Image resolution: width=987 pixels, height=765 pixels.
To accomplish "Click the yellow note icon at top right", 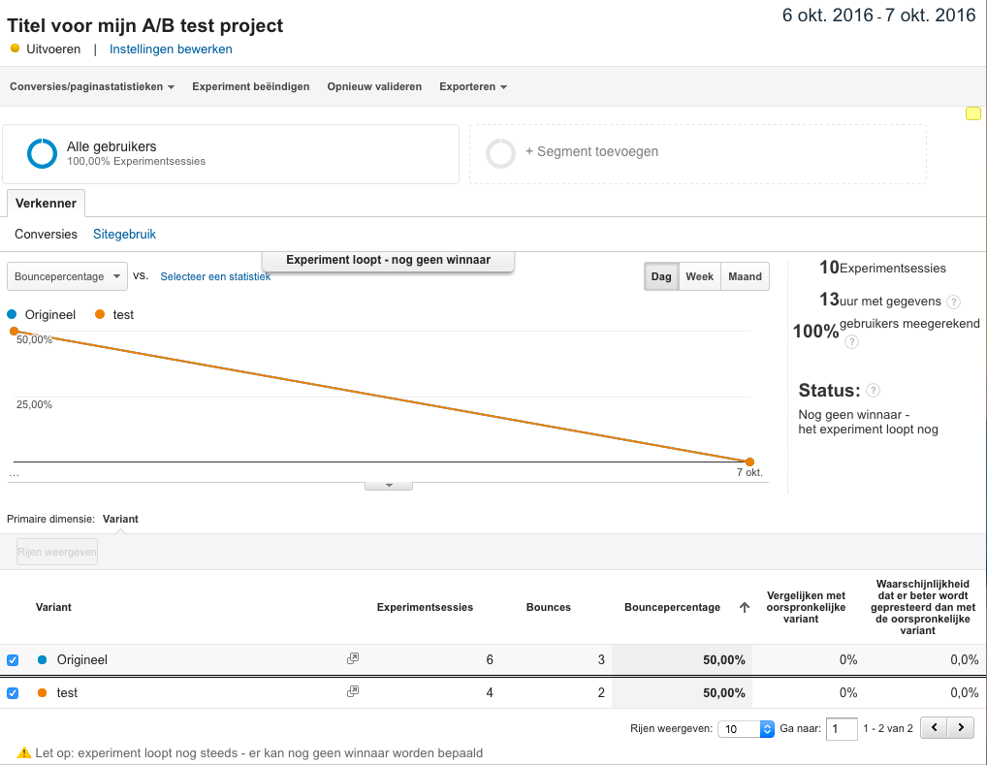I will coord(973,113).
